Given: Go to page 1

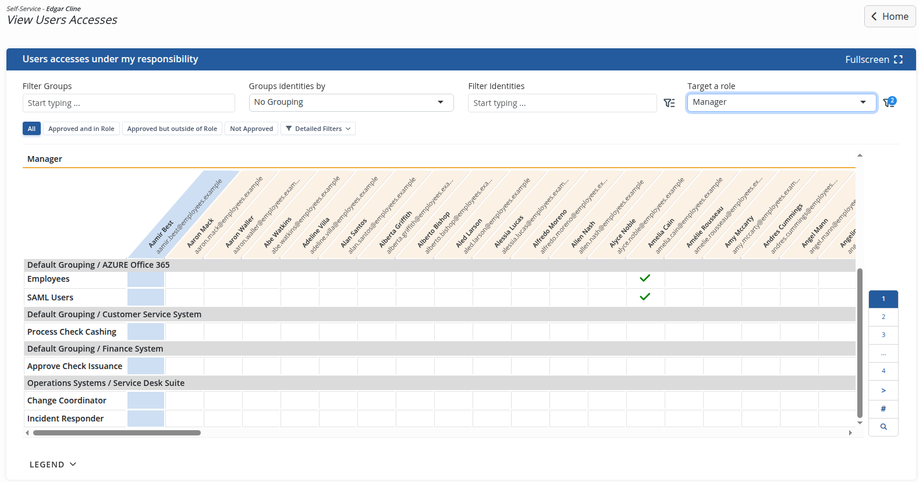Looking at the screenshot, I should 883,299.
